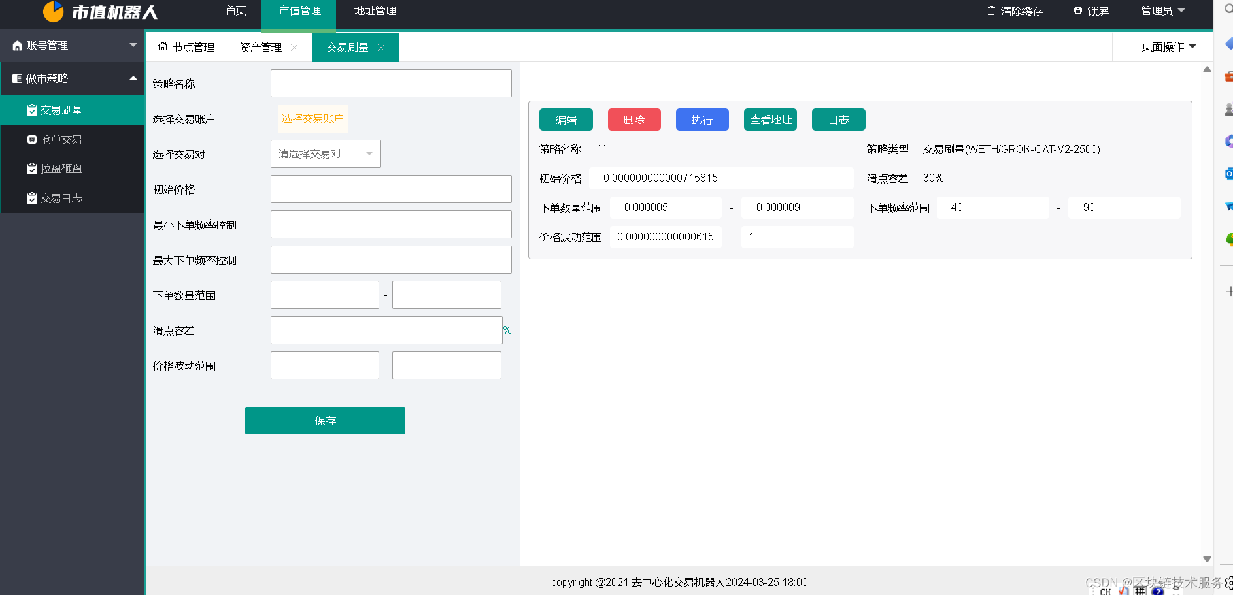This screenshot has width=1233, height=595.
Task: Click the 拉盘砸盘 sidebar icon
Action: [31, 169]
